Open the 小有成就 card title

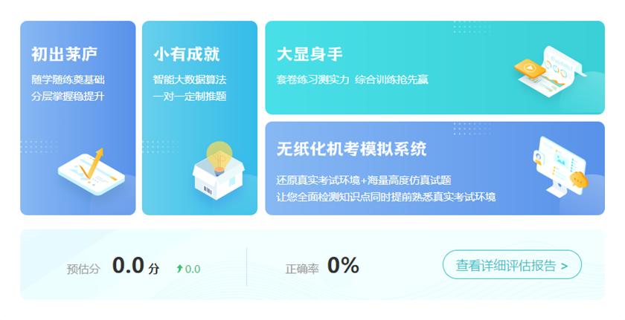tap(186, 54)
